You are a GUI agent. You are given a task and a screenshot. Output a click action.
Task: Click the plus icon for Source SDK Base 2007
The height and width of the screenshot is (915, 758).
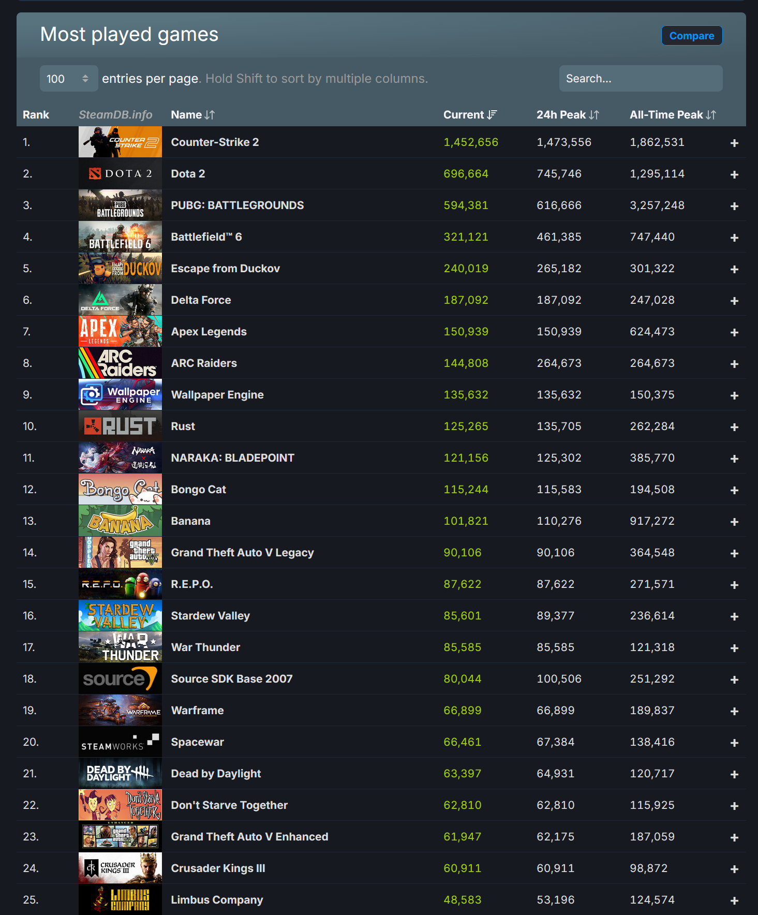pos(734,680)
